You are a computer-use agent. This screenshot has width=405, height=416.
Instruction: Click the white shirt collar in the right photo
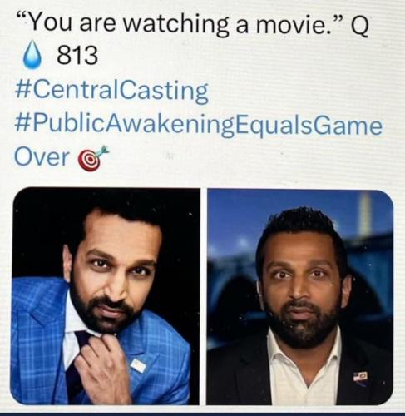coord(305,358)
